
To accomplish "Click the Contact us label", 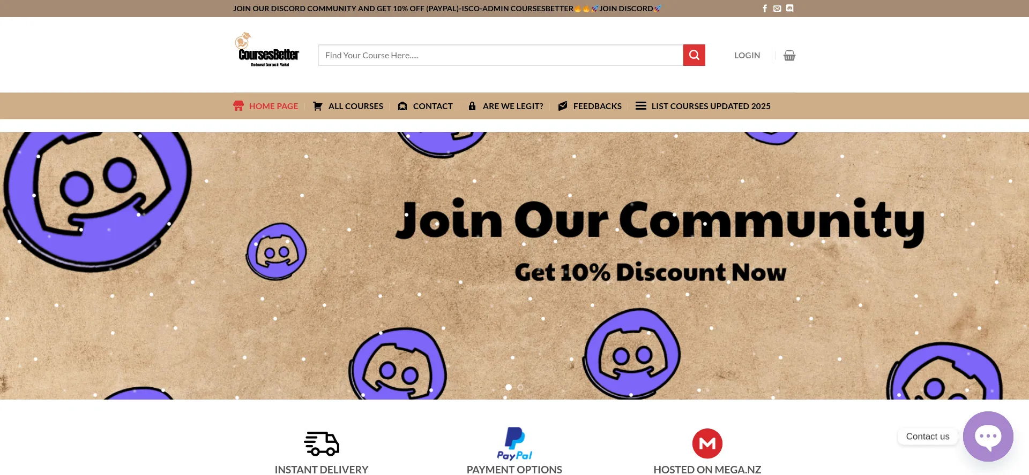I will pos(928,436).
